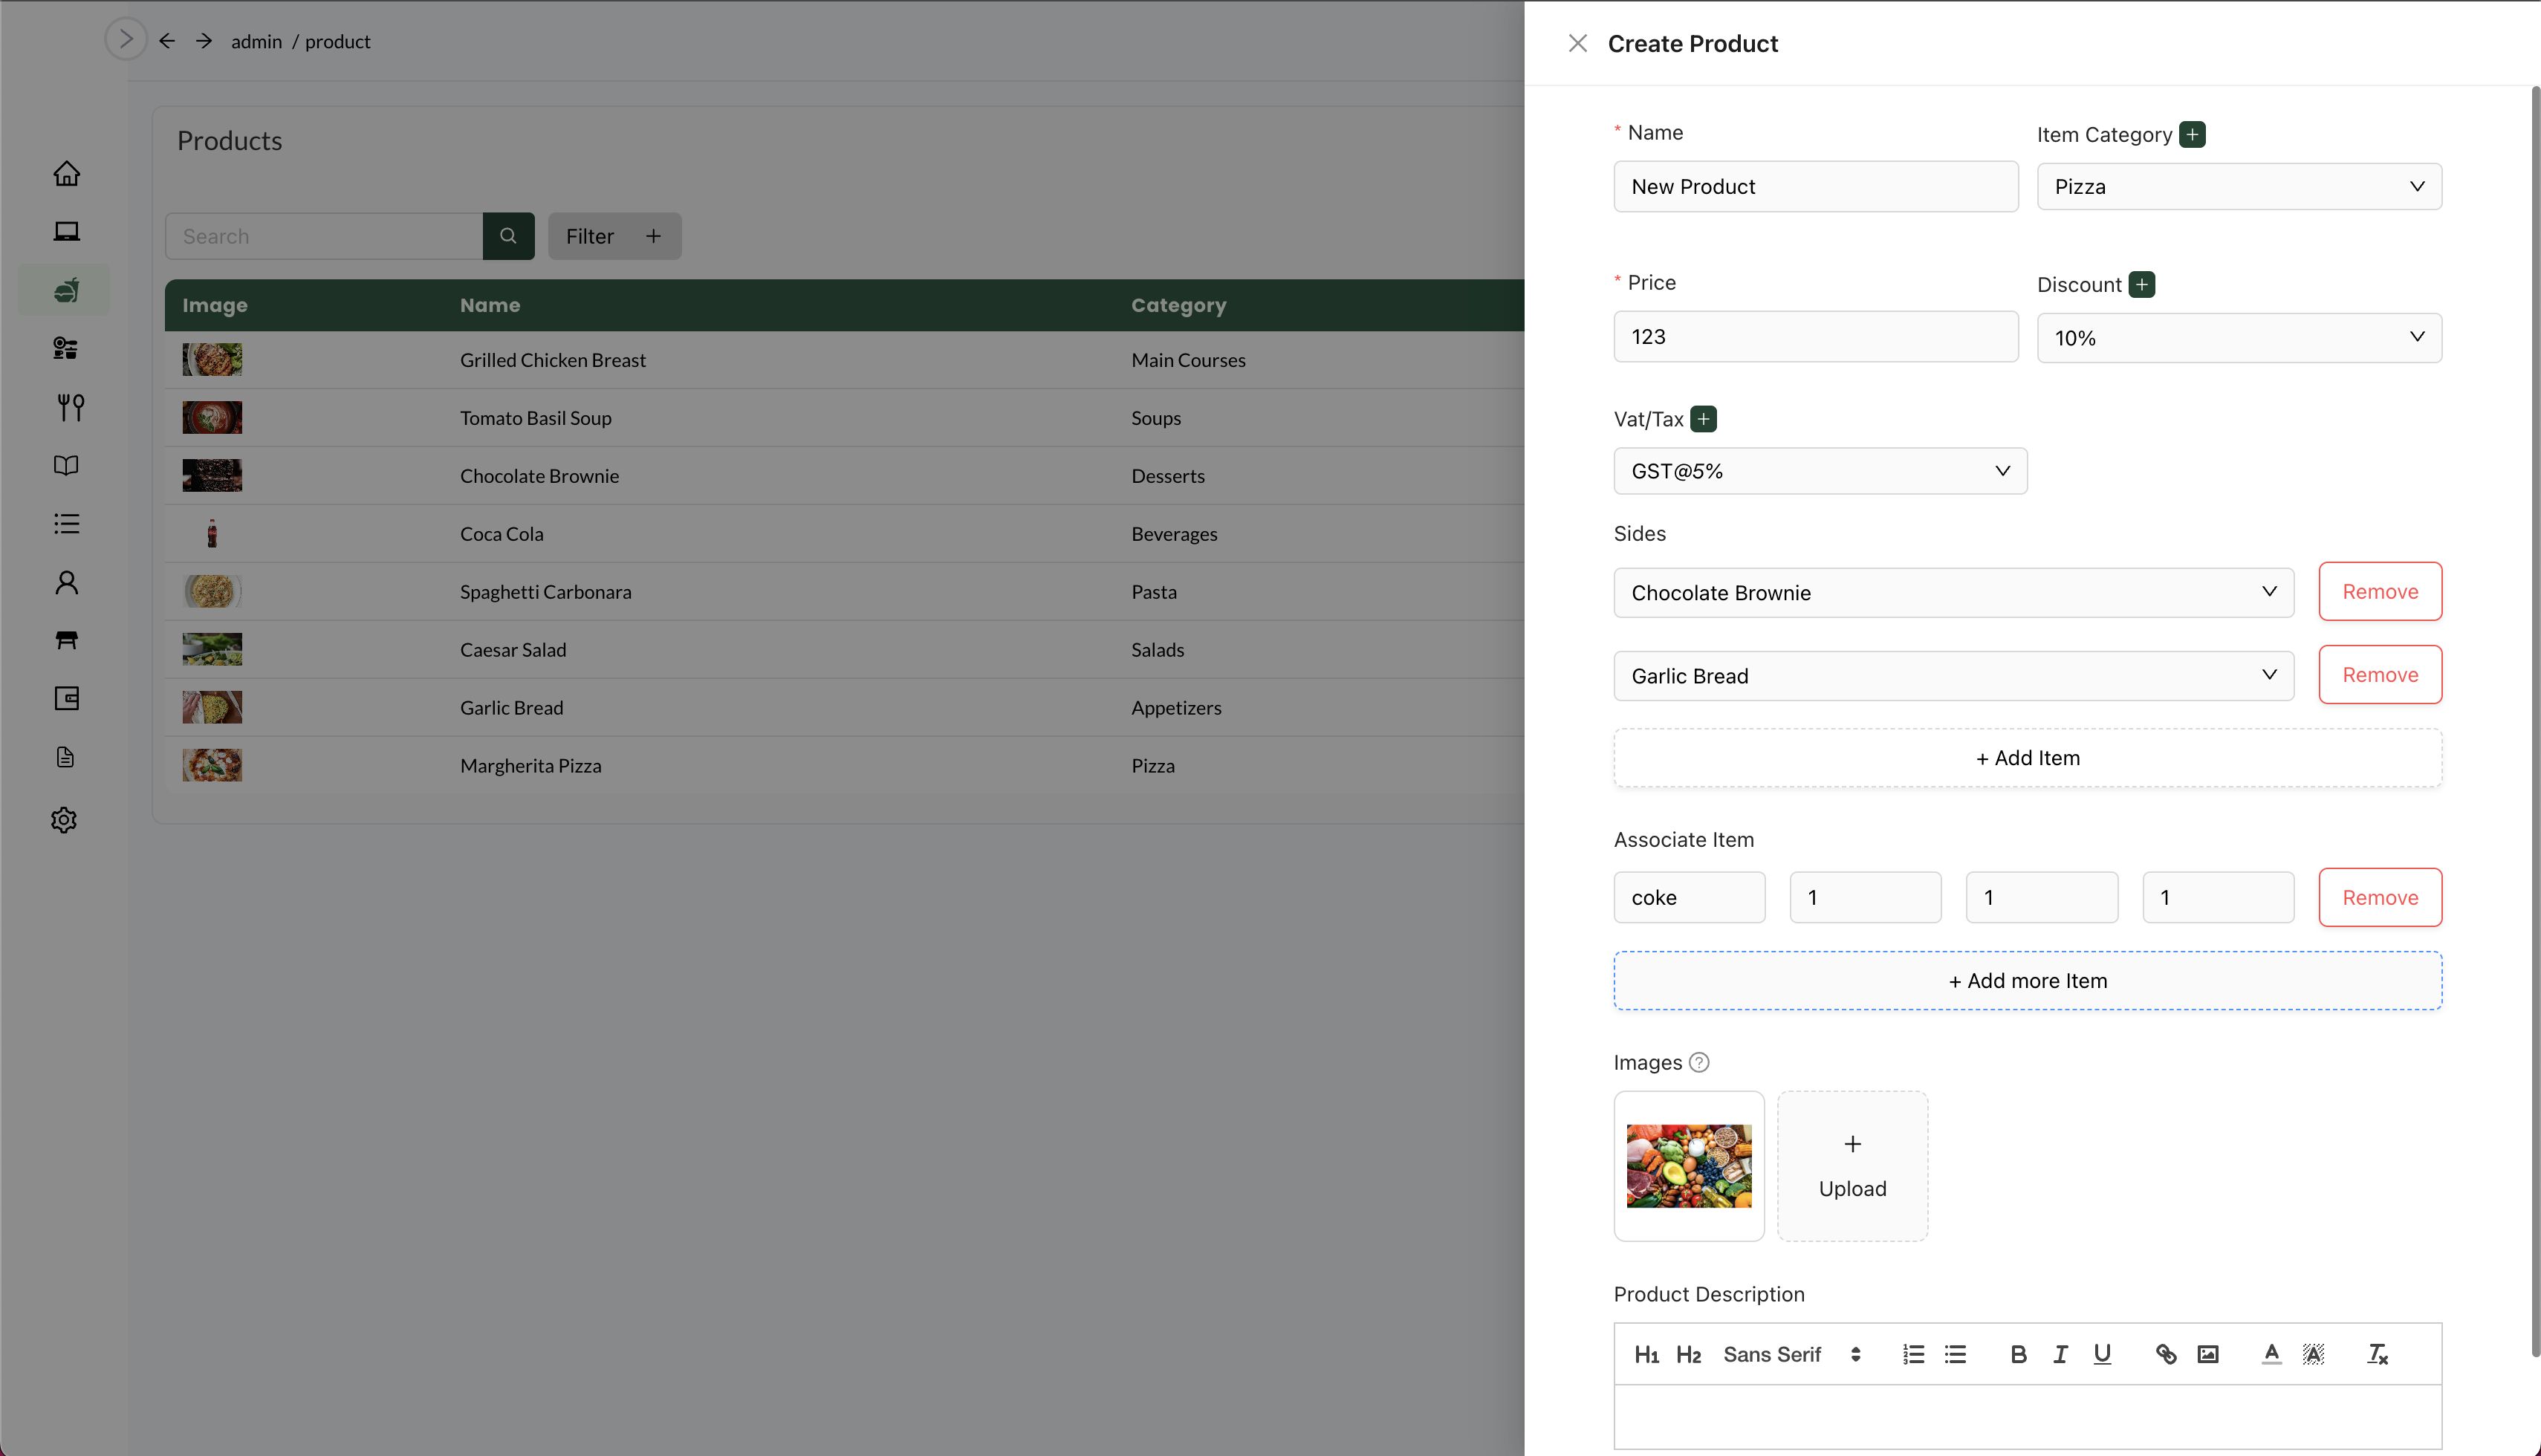Open the GST@5% Vat/Tax dropdown
Image resolution: width=2541 pixels, height=1456 pixels.
[1819, 471]
